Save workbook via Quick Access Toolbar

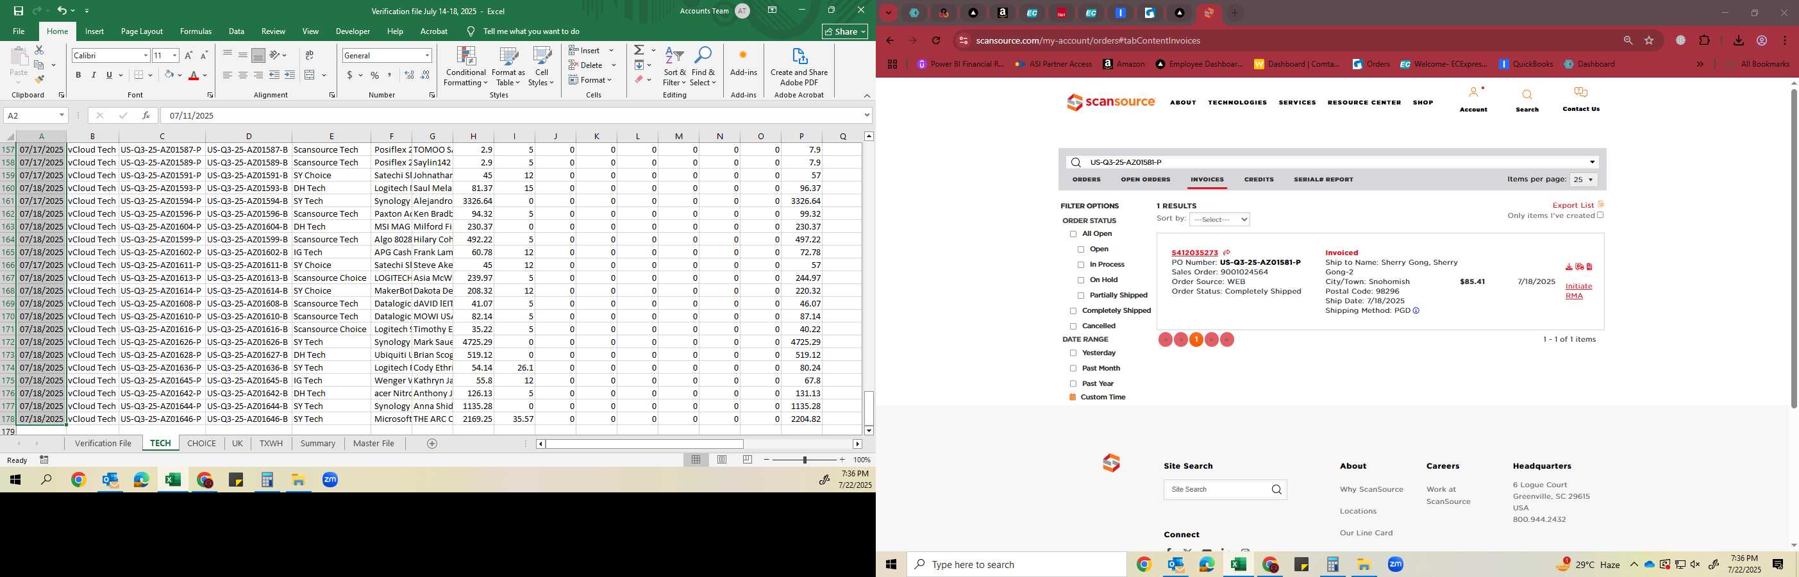[x=18, y=11]
